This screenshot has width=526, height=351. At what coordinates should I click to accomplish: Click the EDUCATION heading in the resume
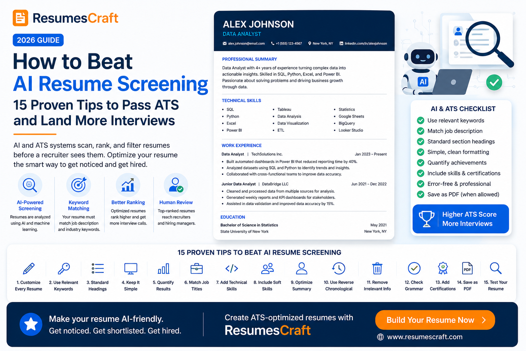click(233, 217)
